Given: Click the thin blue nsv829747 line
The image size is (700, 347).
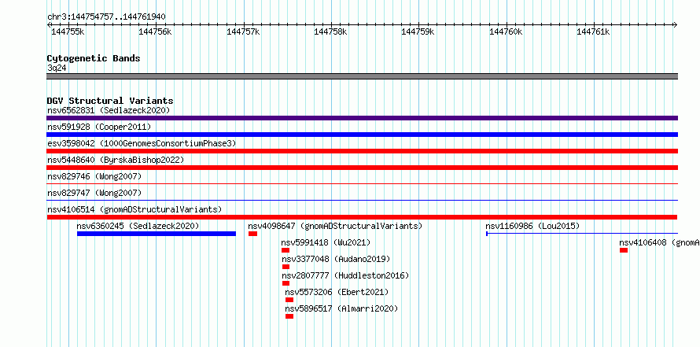Looking at the screenshot, I should click(x=362, y=200).
